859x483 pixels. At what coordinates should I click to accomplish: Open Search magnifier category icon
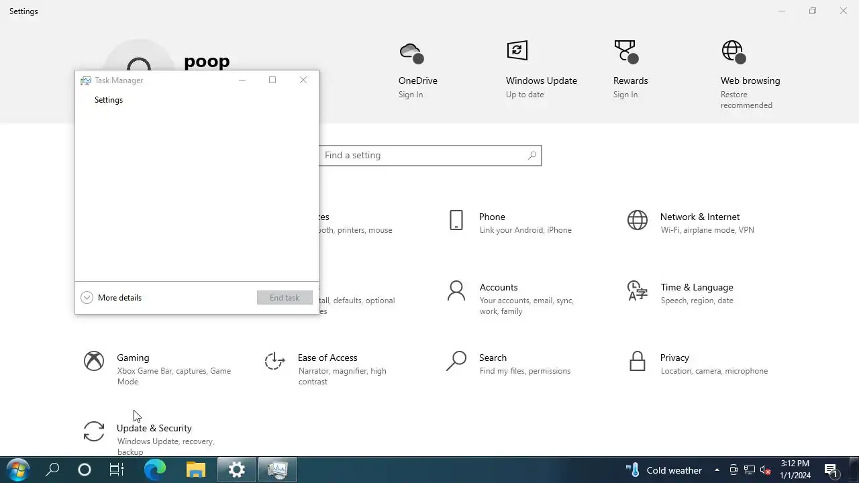coord(456,361)
